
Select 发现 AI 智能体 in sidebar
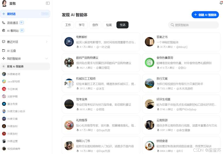[25, 66]
